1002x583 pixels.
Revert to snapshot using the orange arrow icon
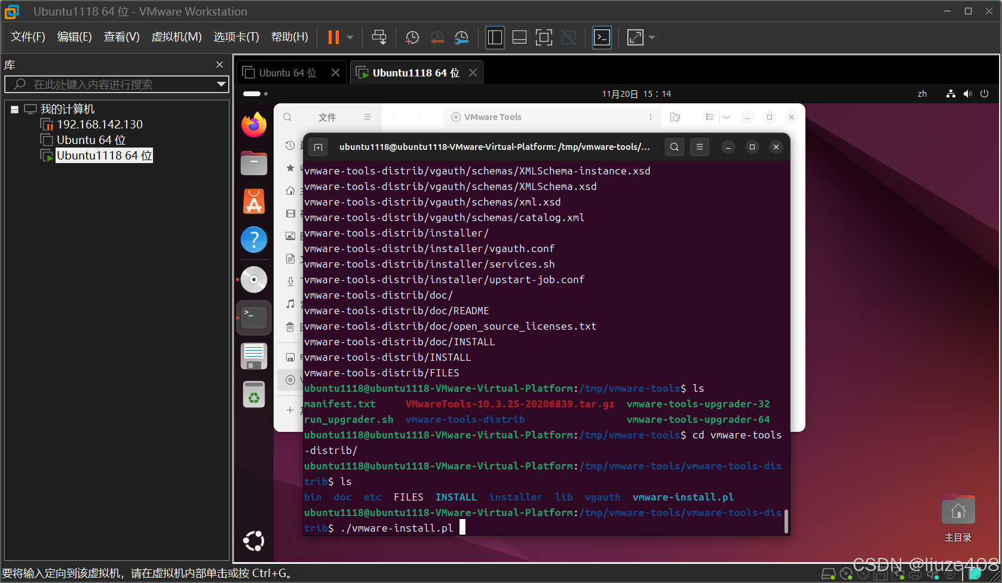(x=437, y=38)
